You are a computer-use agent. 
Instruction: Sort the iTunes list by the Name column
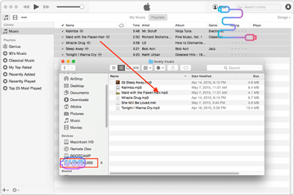pyautogui.click(x=70, y=25)
